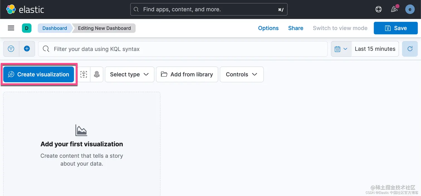Open the filter options menu icon
The image size is (421, 196).
click(11, 49)
